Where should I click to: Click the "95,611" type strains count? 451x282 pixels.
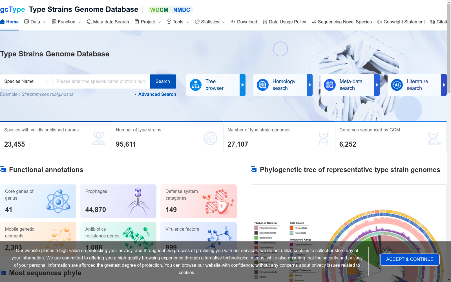click(x=126, y=144)
